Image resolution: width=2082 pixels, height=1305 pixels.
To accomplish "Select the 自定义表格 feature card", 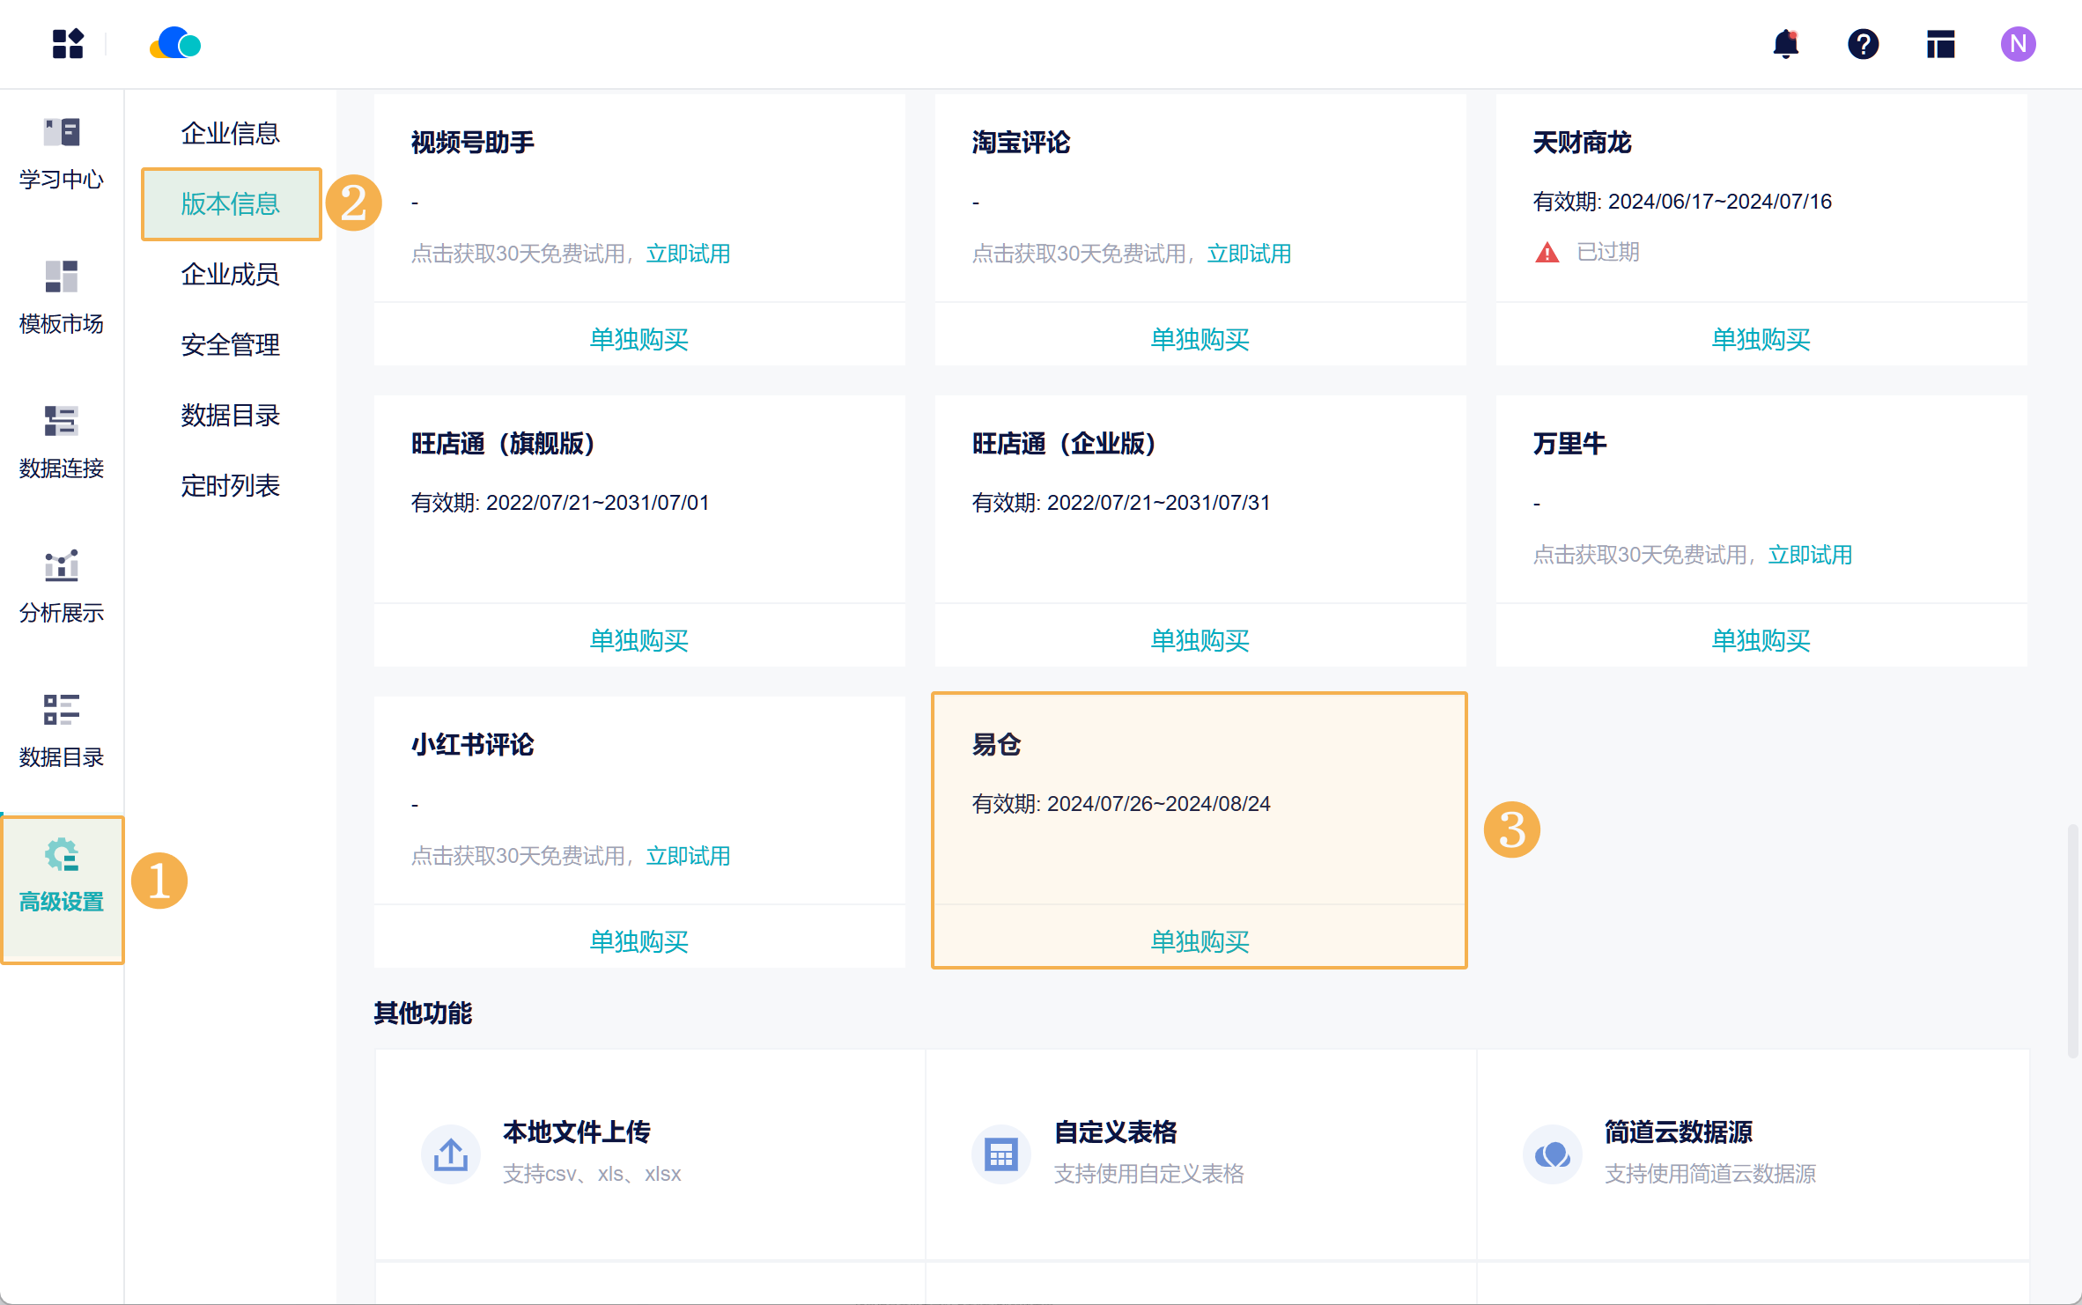I will tap(1200, 1152).
